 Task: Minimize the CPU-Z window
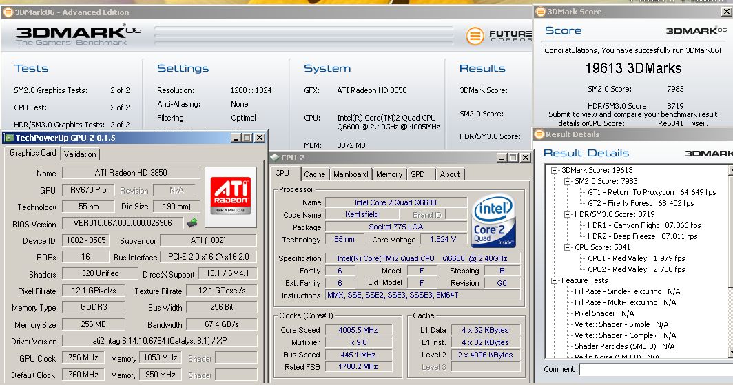coord(502,158)
